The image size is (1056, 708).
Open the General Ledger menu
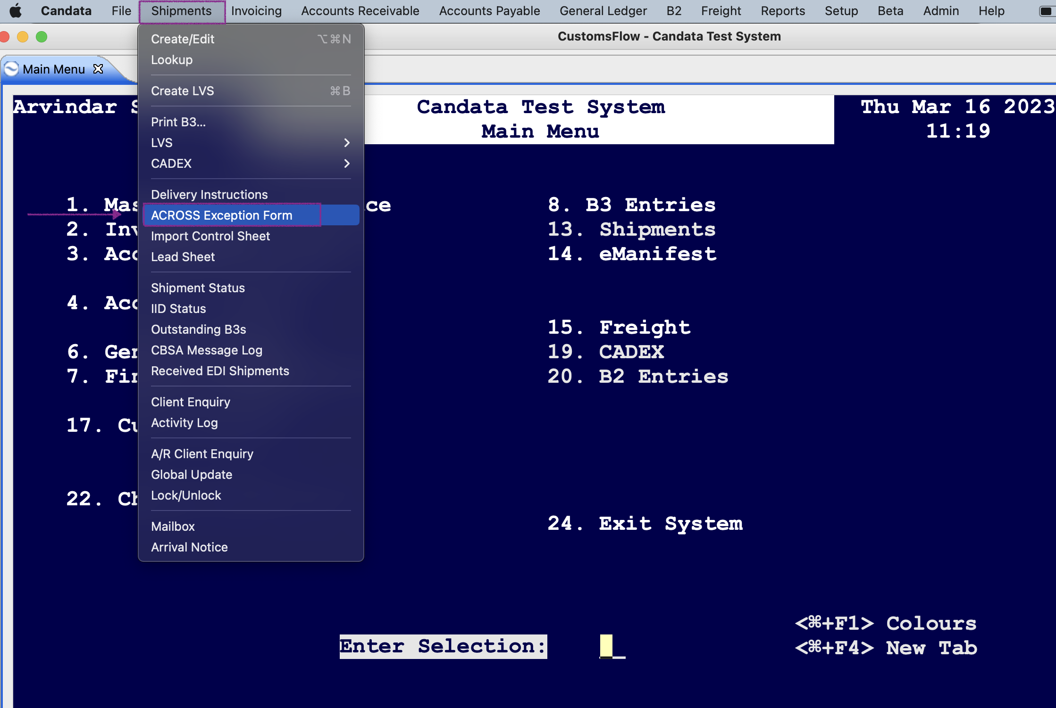pyautogui.click(x=603, y=11)
